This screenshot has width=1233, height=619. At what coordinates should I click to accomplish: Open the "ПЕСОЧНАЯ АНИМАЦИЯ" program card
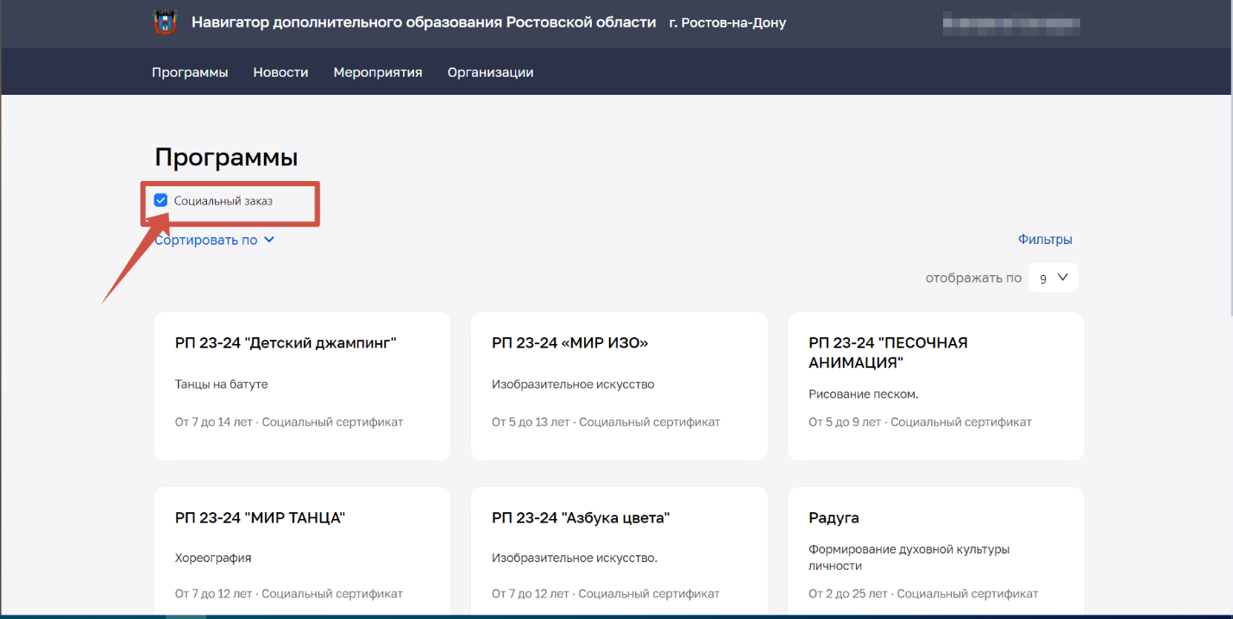coord(935,385)
